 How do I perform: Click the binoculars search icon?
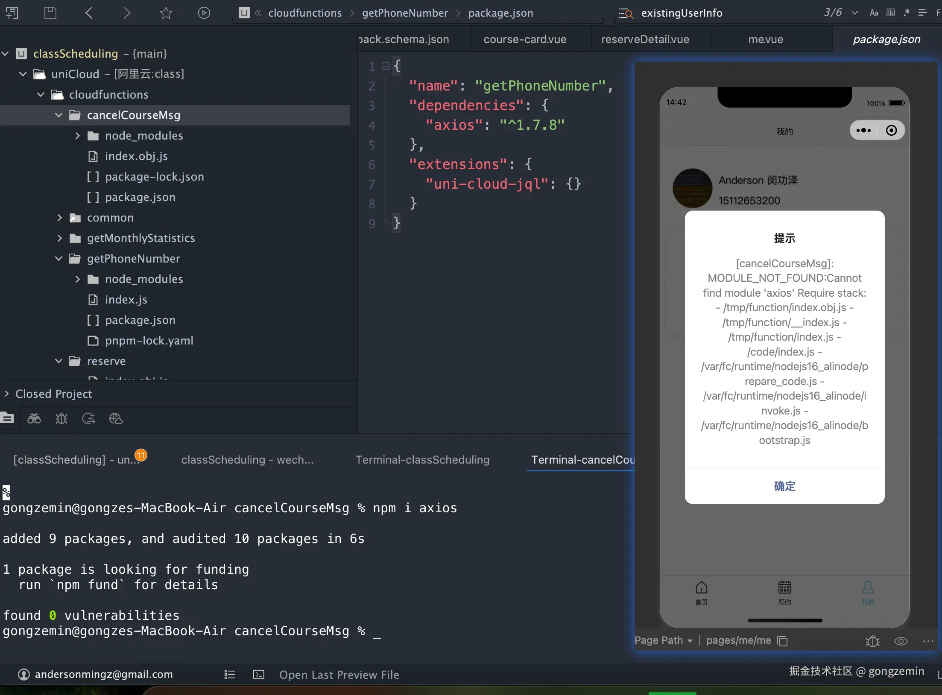34,418
